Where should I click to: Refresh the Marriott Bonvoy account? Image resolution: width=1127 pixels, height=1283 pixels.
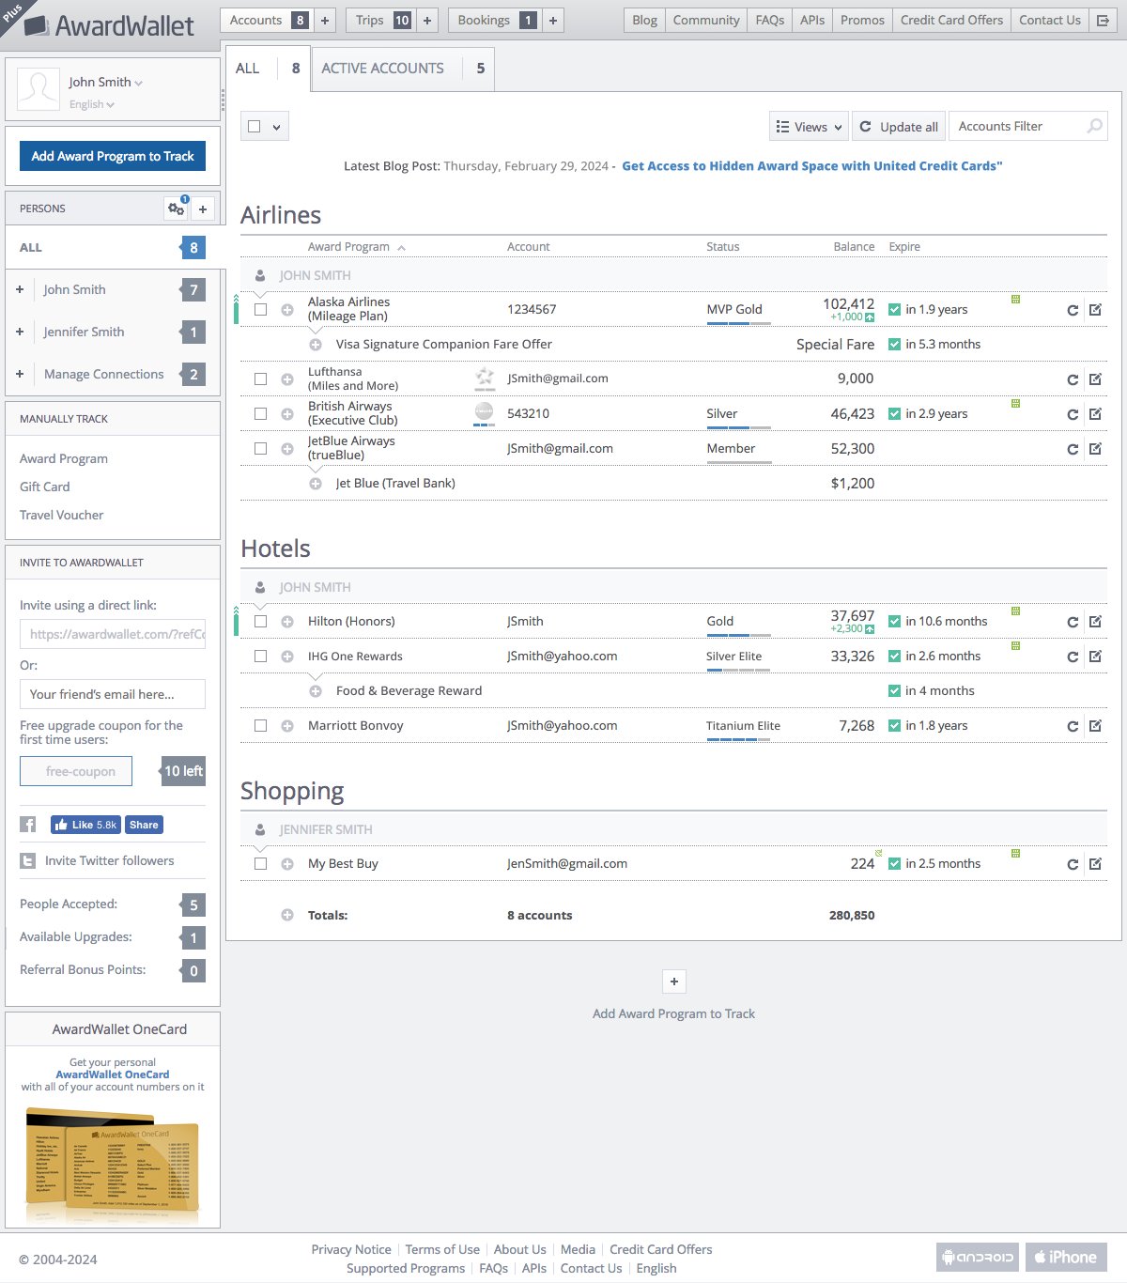tap(1073, 726)
